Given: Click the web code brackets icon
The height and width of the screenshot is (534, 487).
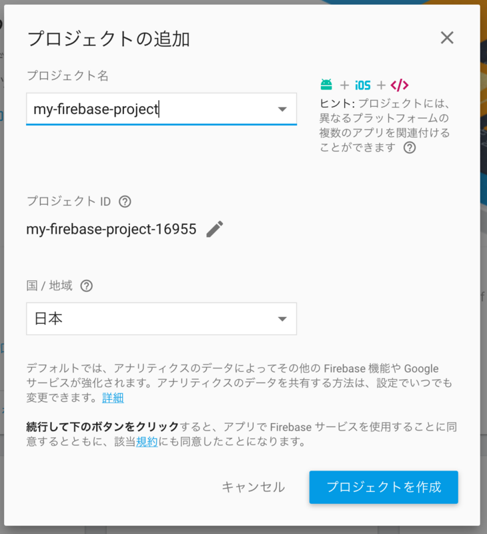Looking at the screenshot, I should coord(400,85).
